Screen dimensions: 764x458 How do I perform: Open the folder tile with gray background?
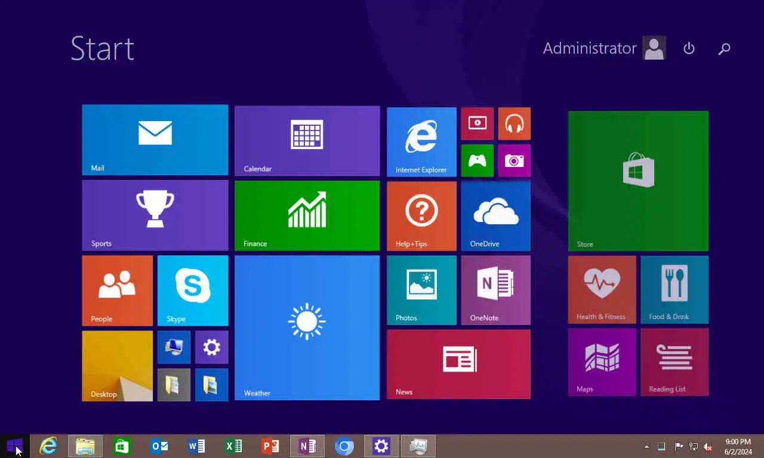point(174,385)
